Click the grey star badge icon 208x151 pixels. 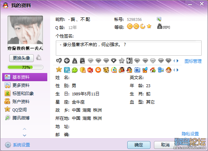(x=122, y=61)
